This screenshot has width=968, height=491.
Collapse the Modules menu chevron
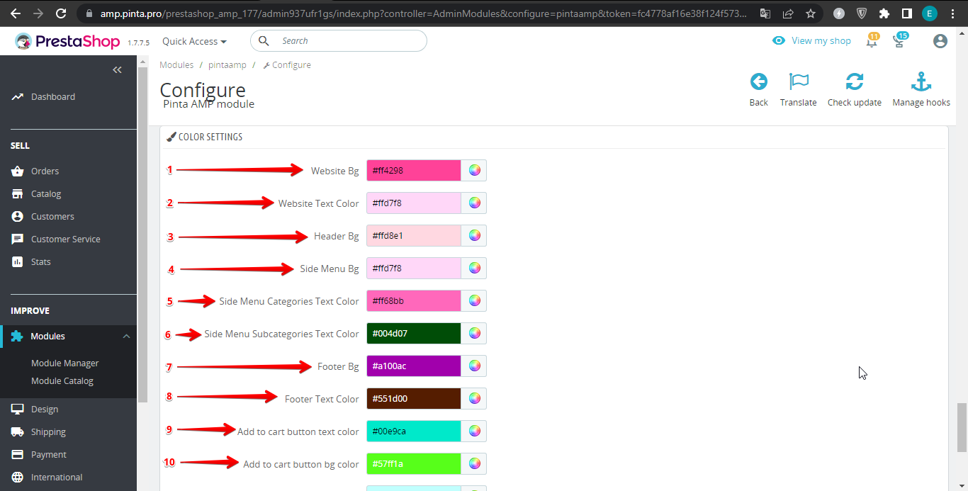pyautogui.click(x=126, y=337)
